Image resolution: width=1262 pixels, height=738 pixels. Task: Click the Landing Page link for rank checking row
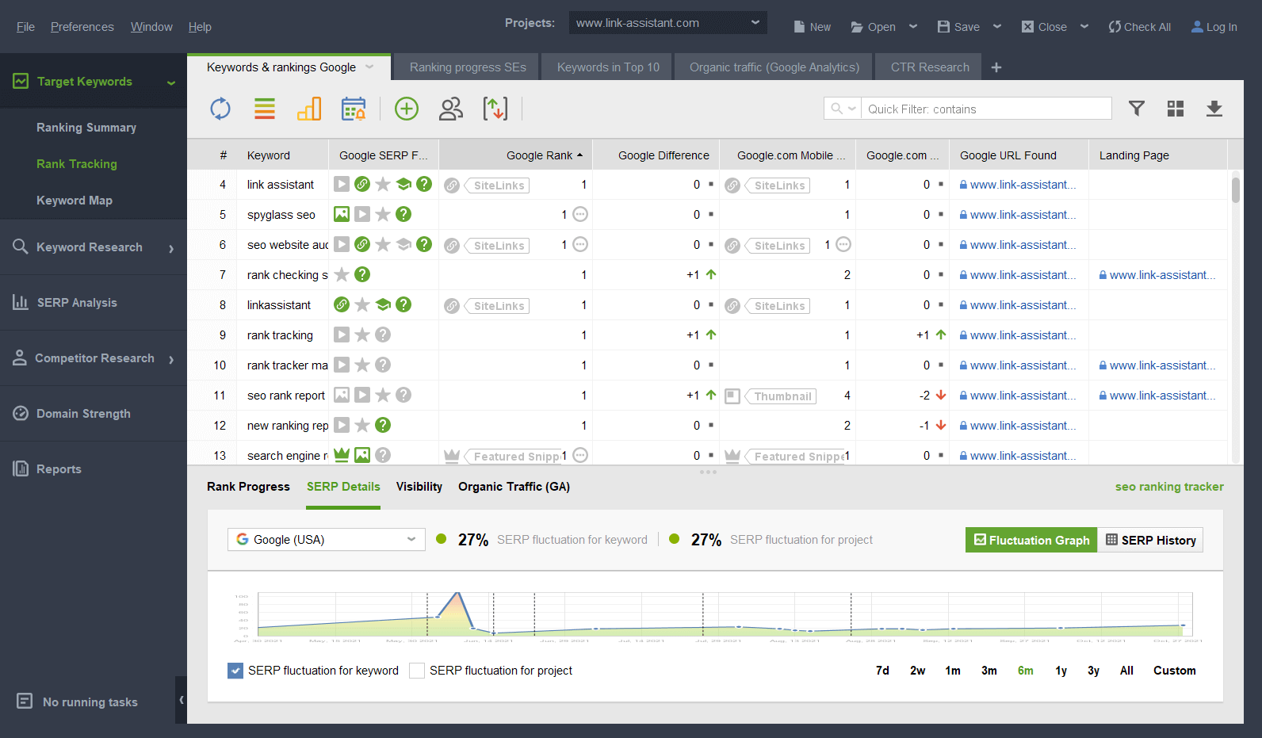click(1157, 275)
